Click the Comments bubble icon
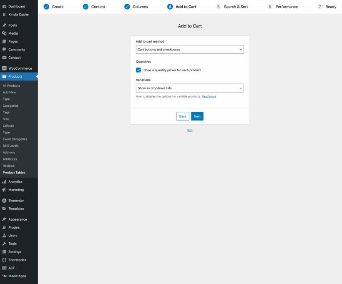Image resolution: width=342 pixels, height=284 pixels. (x=4, y=49)
